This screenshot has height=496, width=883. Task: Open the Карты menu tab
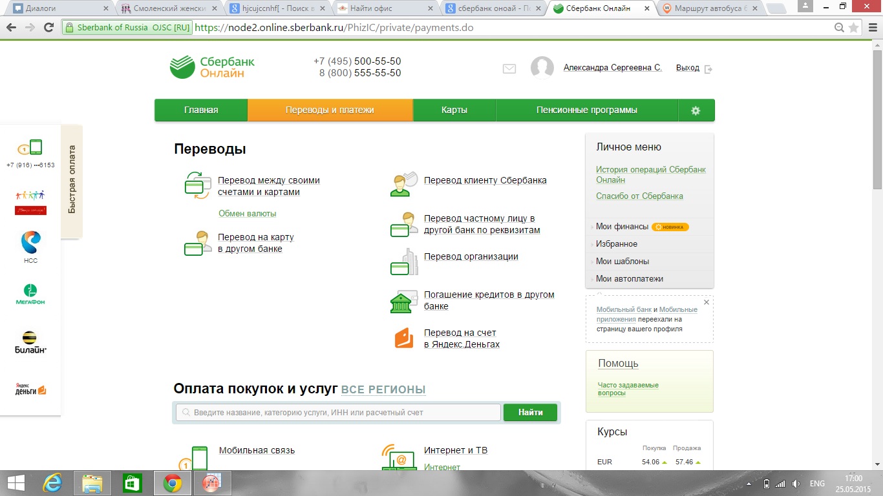point(454,110)
